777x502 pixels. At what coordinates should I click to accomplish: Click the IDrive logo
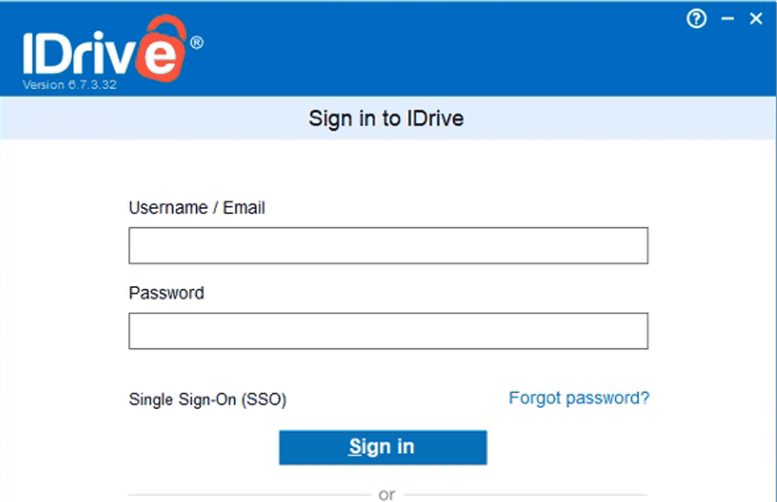(x=104, y=53)
